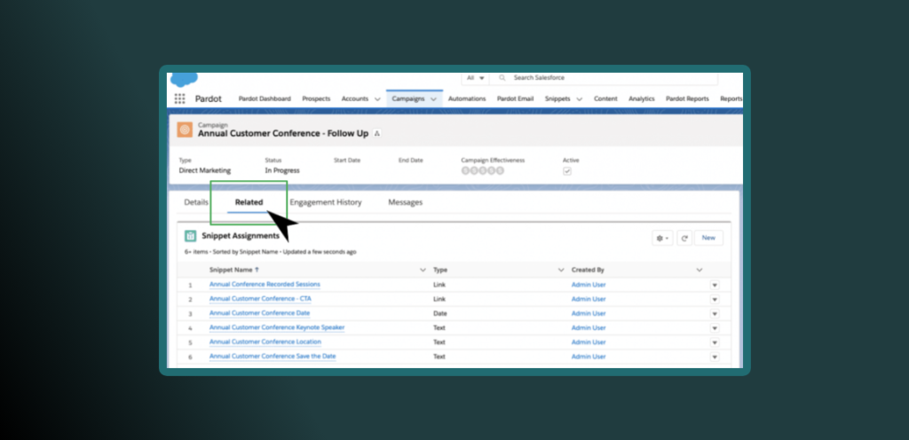Viewport: 909px width, 440px height.
Task: Expand the Accounts tab dropdown arrow
Action: coord(377,99)
